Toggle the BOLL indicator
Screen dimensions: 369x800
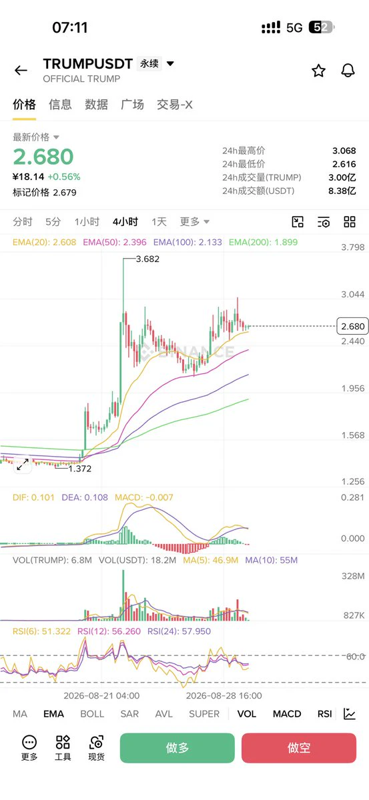pos(92,714)
